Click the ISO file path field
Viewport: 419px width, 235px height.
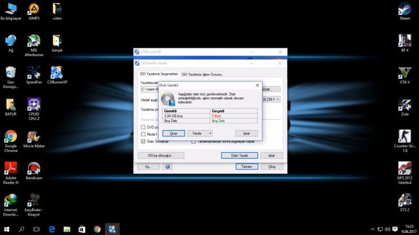click(x=150, y=89)
